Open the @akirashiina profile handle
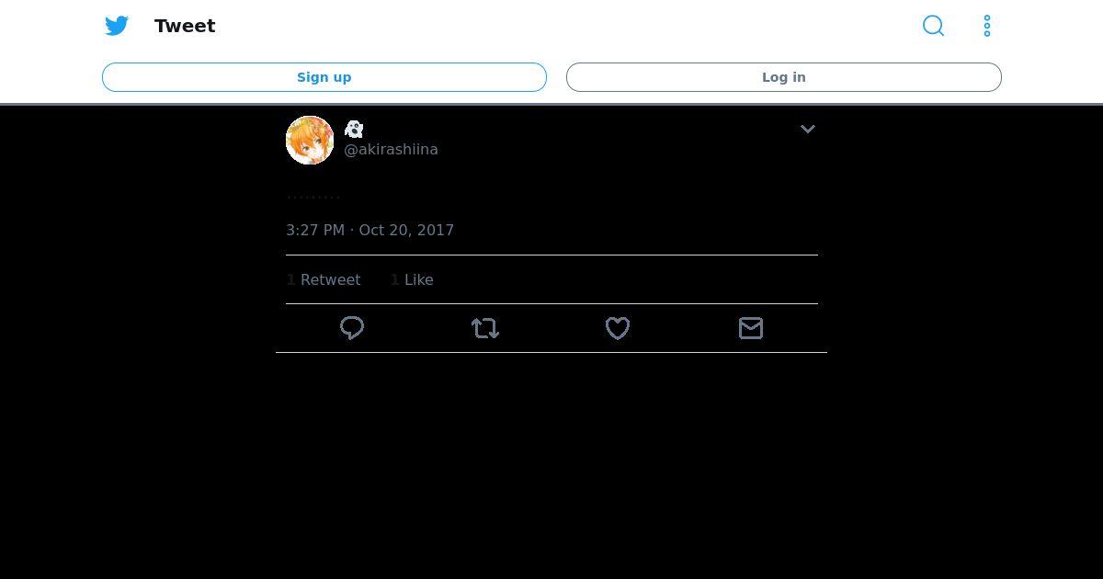 point(391,149)
